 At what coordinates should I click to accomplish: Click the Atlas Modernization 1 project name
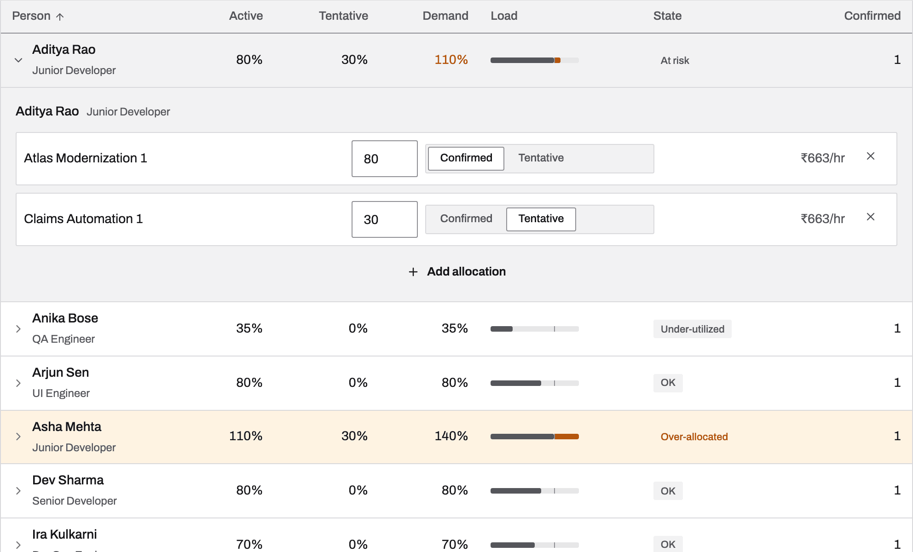click(86, 158)
